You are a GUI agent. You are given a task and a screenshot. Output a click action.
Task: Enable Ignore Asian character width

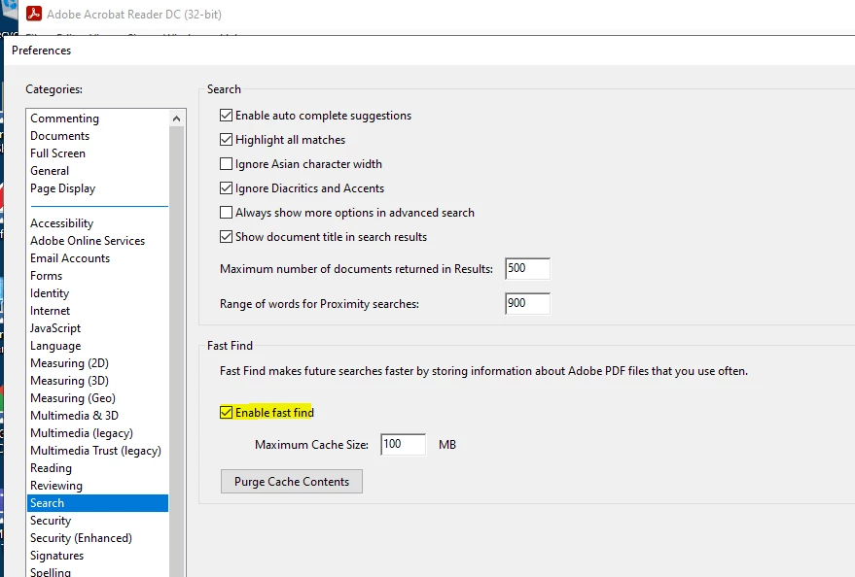226,164
